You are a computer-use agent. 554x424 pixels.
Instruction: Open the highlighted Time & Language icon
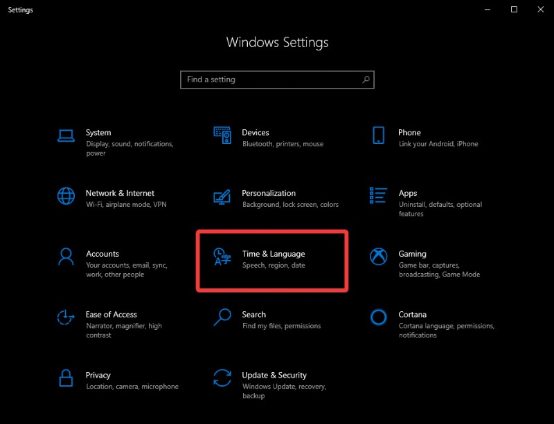pos(222,257)
